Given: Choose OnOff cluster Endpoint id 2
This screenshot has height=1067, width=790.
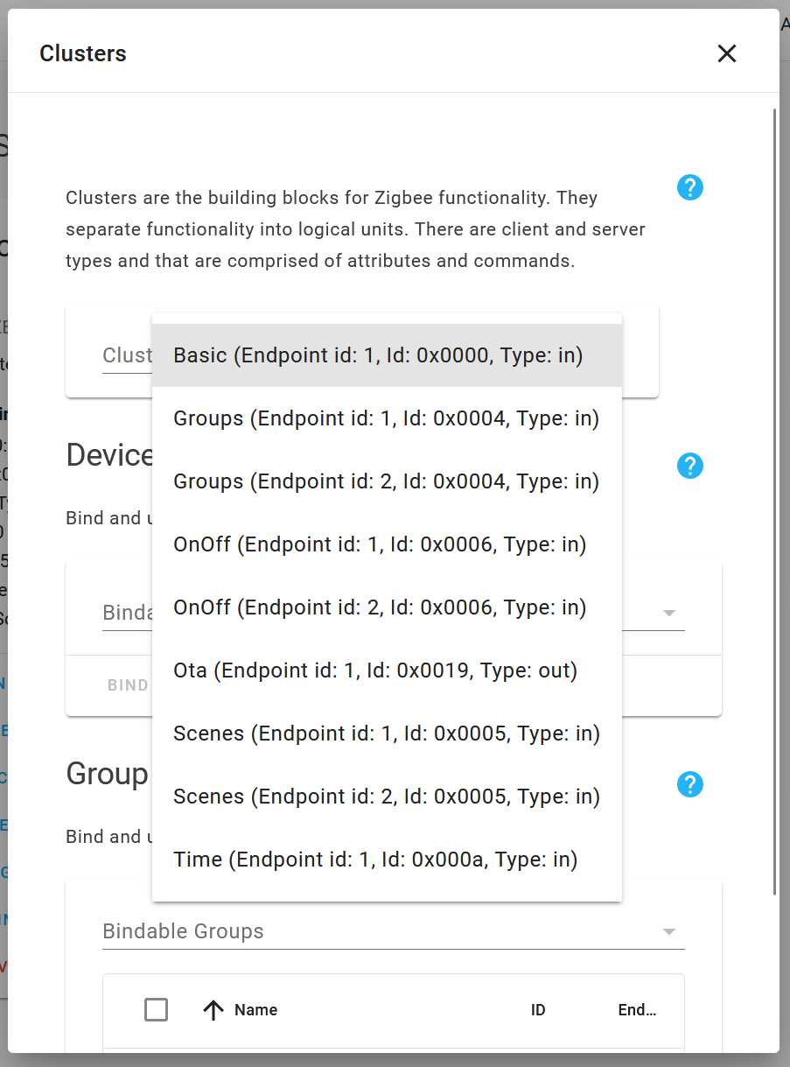Looking at the screenshot, I should (x=387, y=607).
